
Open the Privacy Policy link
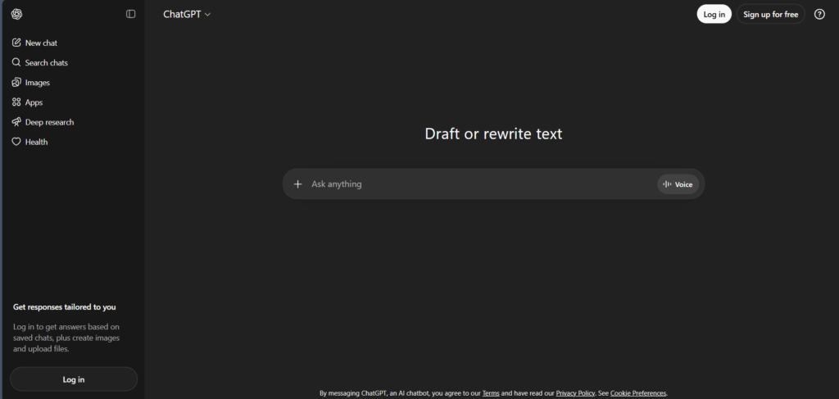577,393
